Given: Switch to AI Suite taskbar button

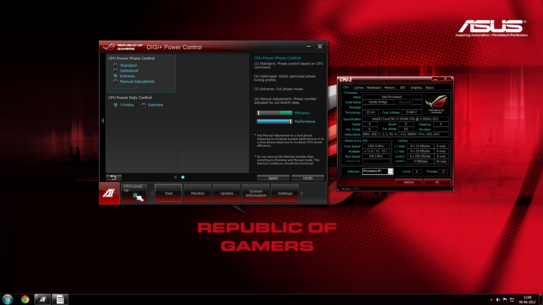Looking at the screenshot, I should click(43, 299).
